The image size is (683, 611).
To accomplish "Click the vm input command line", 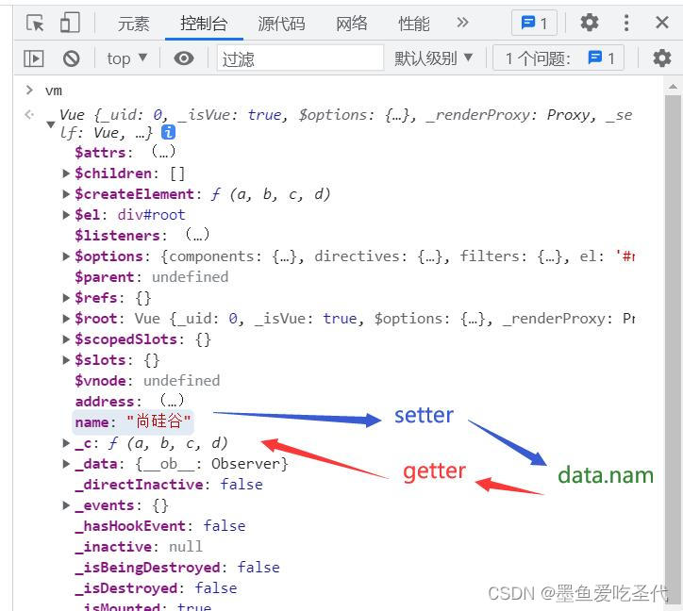I will [x=54, y=91].
